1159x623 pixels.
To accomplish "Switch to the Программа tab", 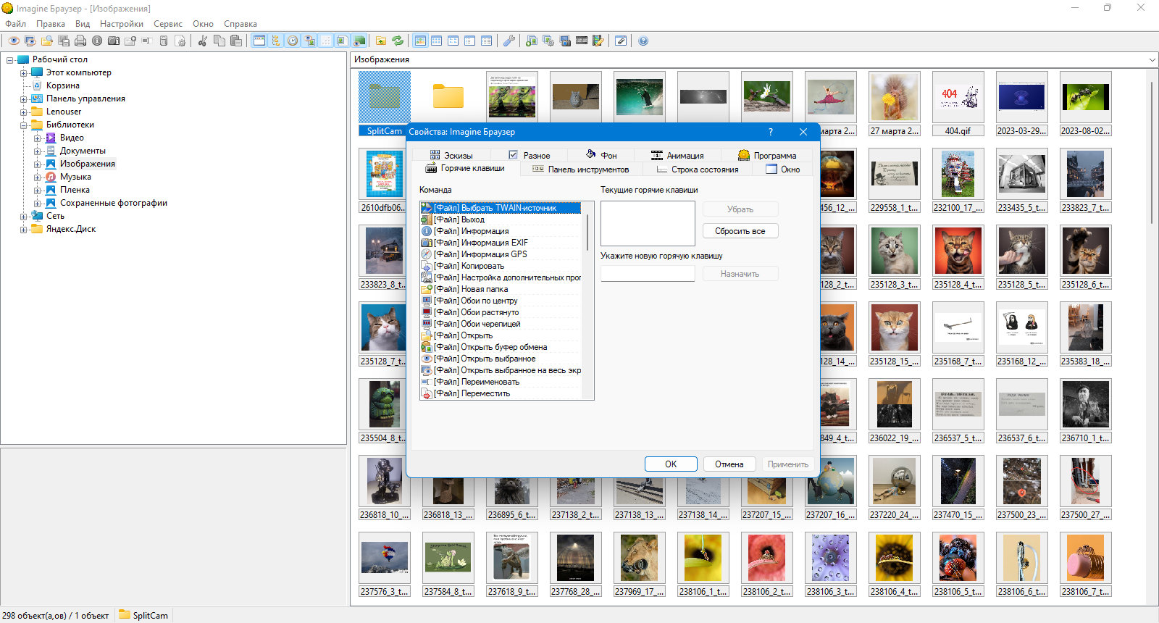I will click(767, 155).
